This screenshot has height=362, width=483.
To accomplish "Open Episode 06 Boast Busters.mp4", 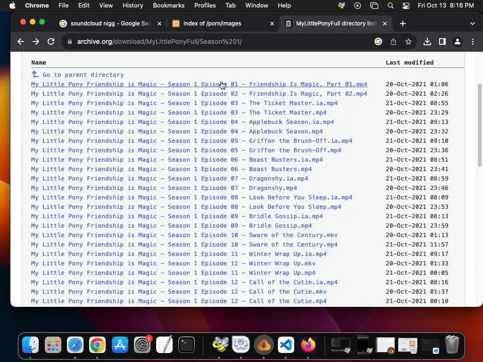I will pos(171,169).
